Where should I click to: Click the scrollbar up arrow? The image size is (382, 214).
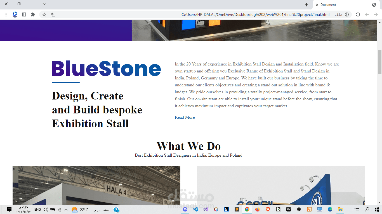pyautogui.click(x=379, y=22)
